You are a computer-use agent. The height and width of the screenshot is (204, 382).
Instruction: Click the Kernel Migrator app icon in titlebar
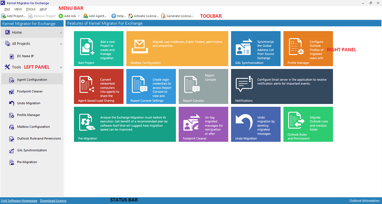tap(3, 3)
